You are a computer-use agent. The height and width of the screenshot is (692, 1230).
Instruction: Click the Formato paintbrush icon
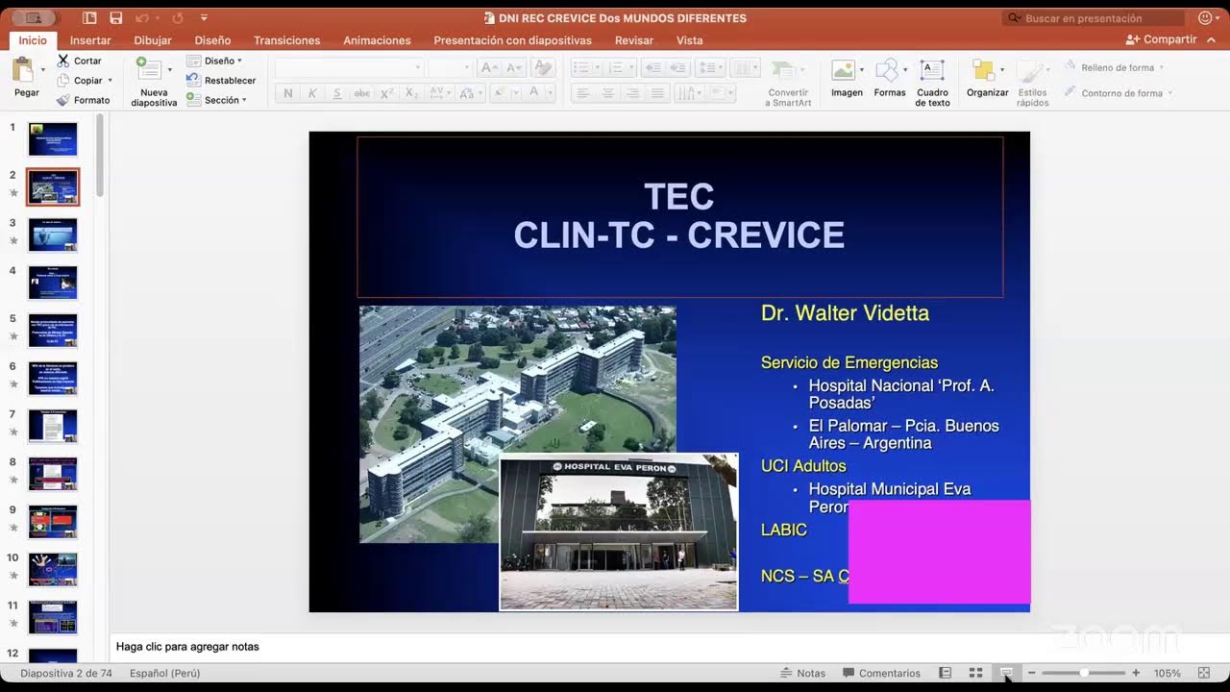pos(63,100)
